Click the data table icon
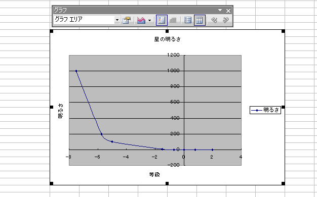The width and height of the screenshot is (317, 197). [x=173, y=20]
